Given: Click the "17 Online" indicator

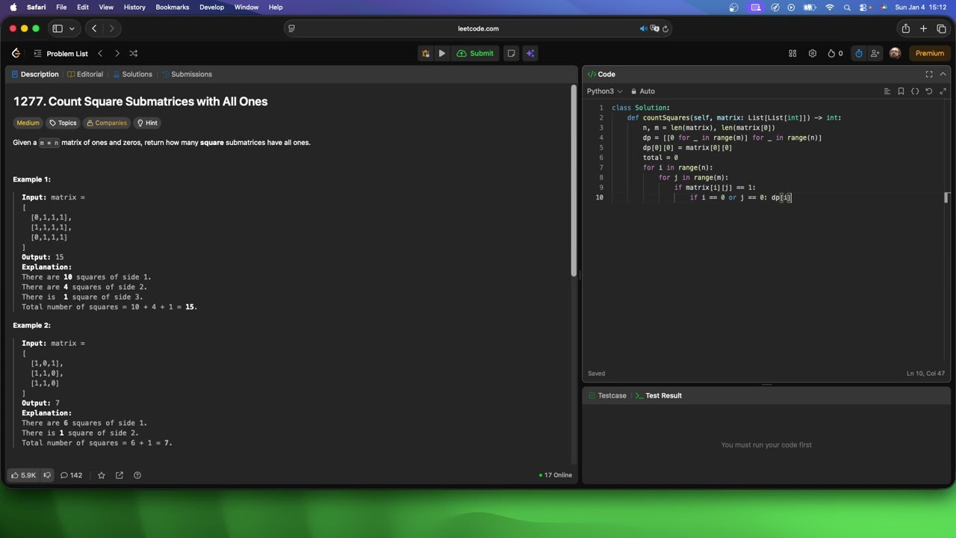Looking at the screenshot, I should point(556,475).
